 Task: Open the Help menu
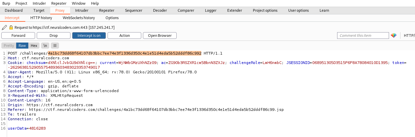95,3
